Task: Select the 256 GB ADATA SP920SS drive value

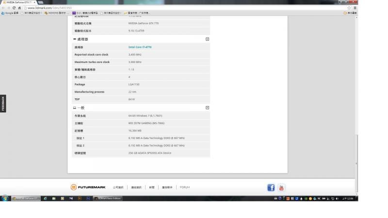Action: (150, 153)
